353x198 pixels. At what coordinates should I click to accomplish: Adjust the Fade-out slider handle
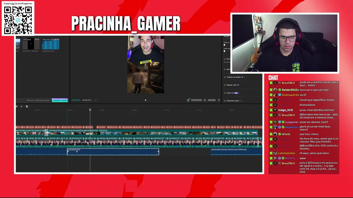224,51
